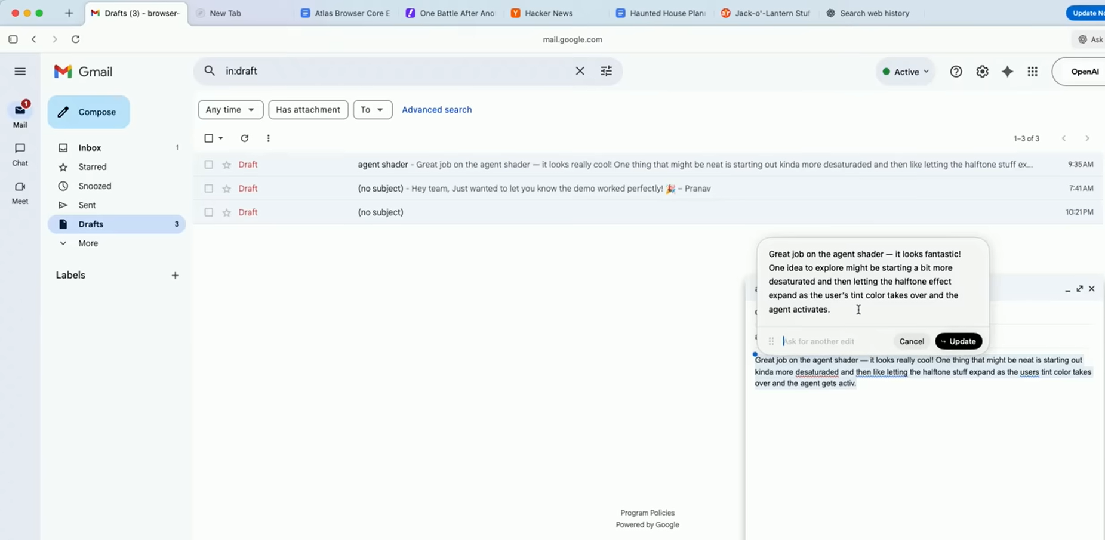
Task: Clear the in:draft search query
Action: [x=580, y=71]
